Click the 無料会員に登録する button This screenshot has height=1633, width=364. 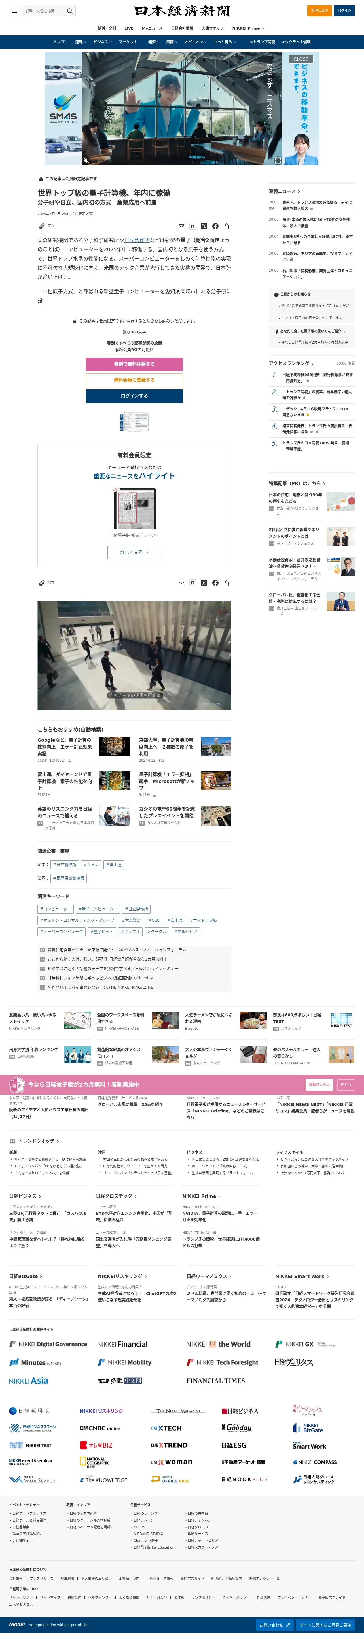[x=134, y=380]
